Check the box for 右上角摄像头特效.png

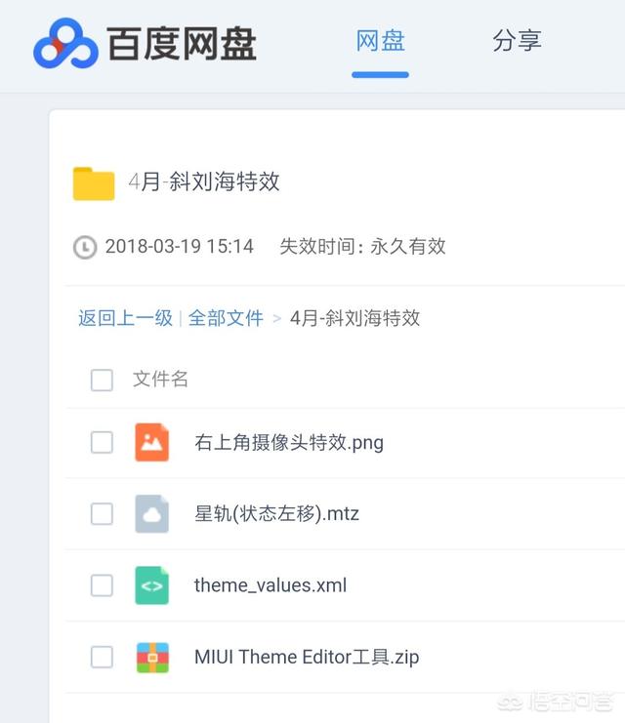click(x=102, y=443)
